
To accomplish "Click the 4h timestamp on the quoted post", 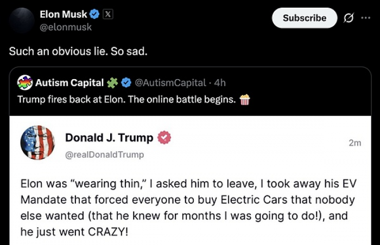I will (x=220, y=83).
